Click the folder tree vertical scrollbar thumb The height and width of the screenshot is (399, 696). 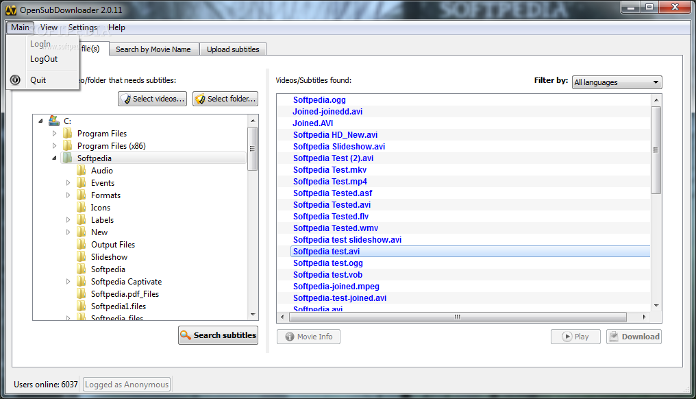(x=253, y=149)
